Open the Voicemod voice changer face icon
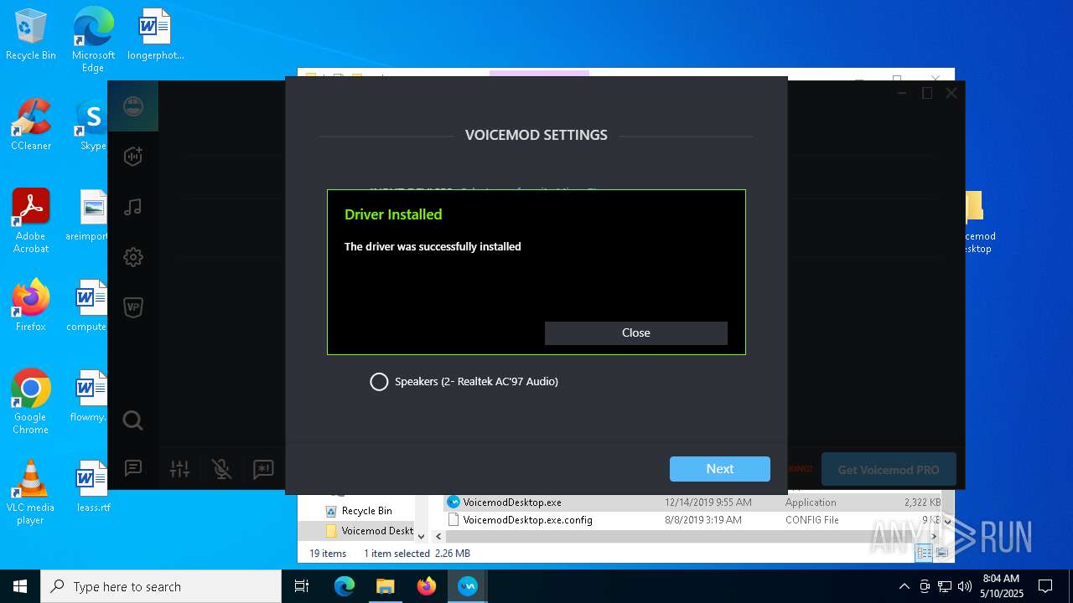1073x603 pixels. pyautogui.click(x=132, y=106)
